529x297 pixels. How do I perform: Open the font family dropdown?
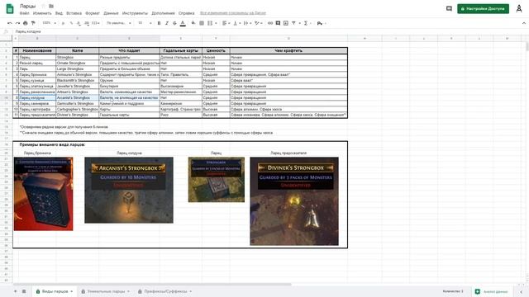(x=119, y=23)
